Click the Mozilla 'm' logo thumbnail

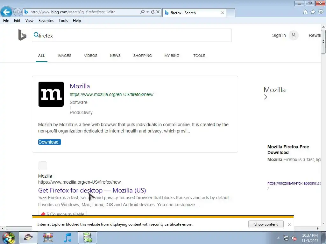coord(51,94)
